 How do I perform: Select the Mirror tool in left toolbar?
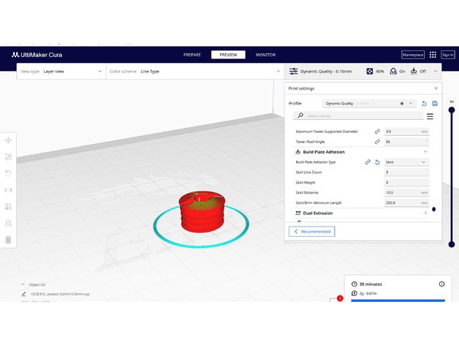(8, 189)
